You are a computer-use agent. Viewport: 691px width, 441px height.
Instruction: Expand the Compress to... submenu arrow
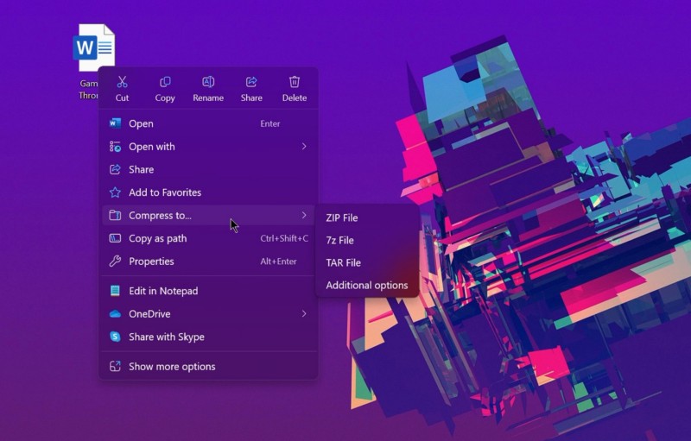click(x=304, y=215)
